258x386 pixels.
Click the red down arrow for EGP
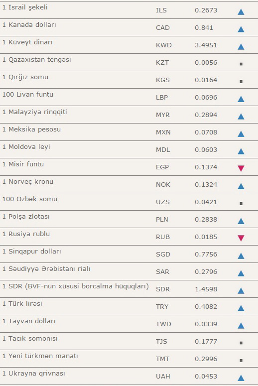coord(241,168)
